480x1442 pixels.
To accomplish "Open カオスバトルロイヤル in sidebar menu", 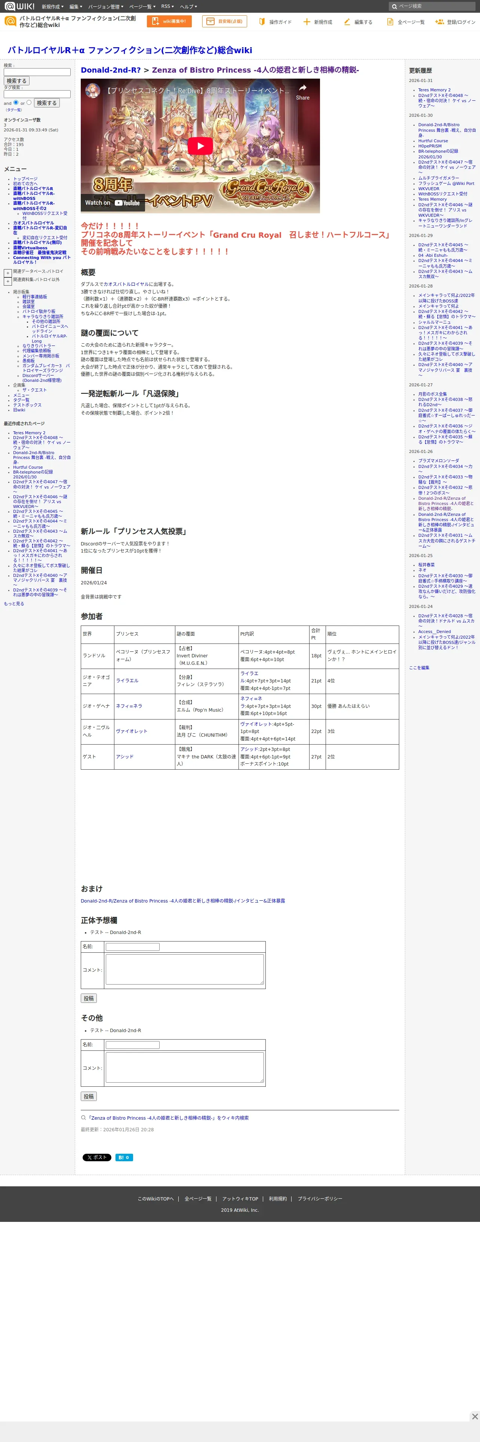I will point(34,223).
